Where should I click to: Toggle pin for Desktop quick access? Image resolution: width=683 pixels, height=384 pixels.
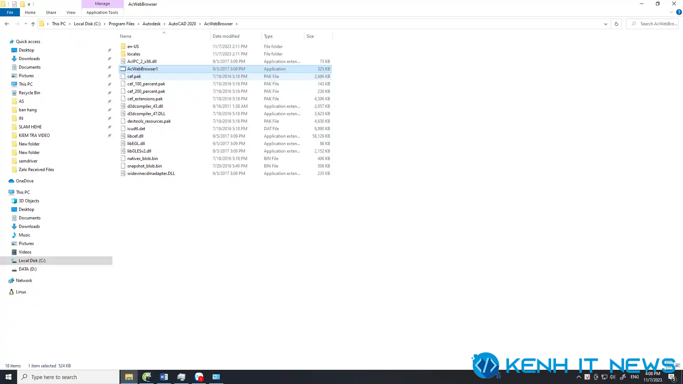click(109, 50)
